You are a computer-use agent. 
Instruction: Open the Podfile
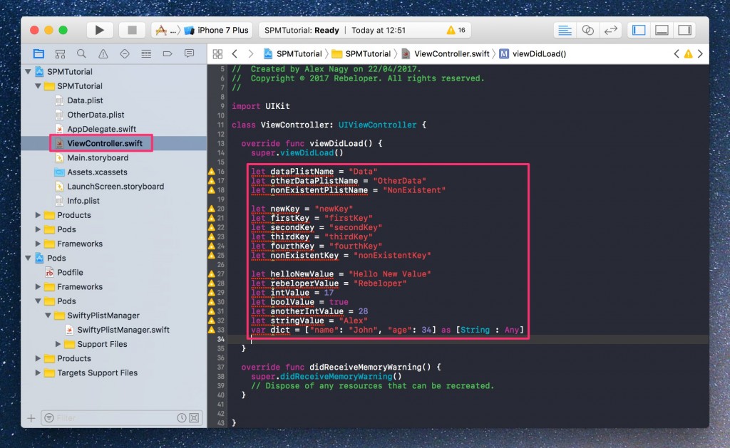click(70, 273)
